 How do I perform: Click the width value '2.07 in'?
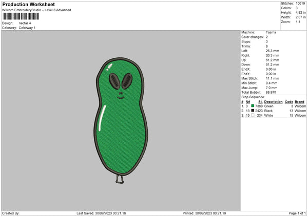pyautogui.click(x=300, y=17)
